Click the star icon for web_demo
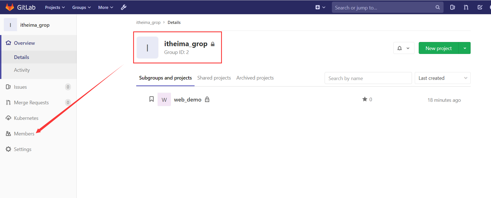 pyautogui.click(x=365, y=99)
